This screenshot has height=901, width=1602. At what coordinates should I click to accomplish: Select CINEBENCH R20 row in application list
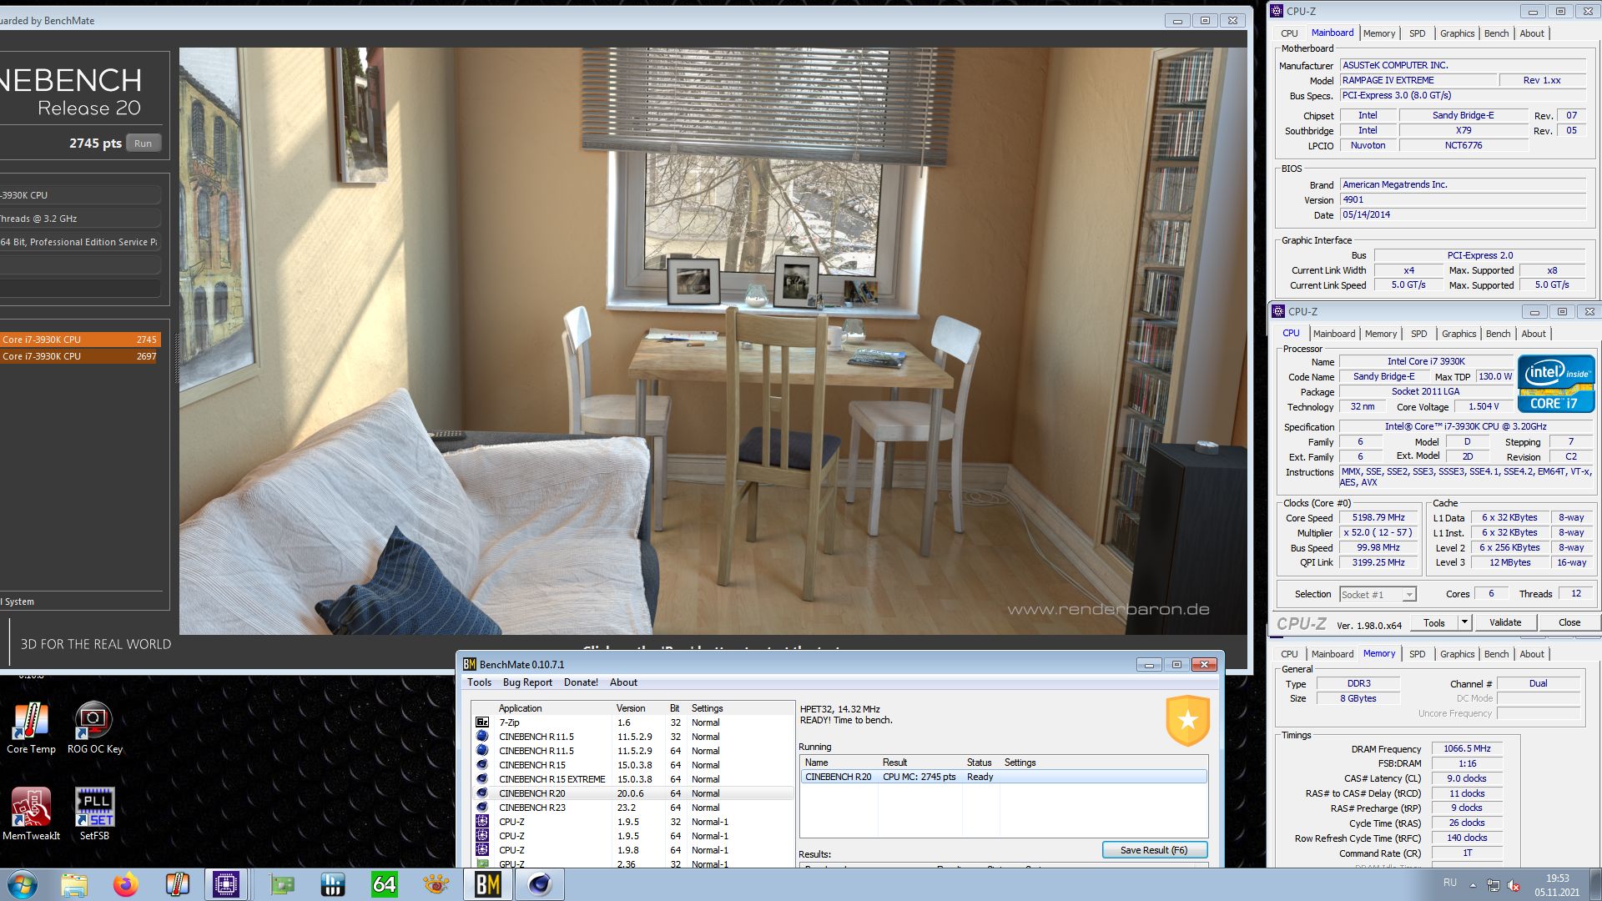632,793
